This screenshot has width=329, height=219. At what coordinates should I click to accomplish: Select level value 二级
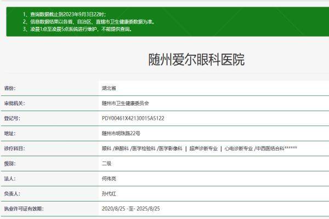(106, 164)
